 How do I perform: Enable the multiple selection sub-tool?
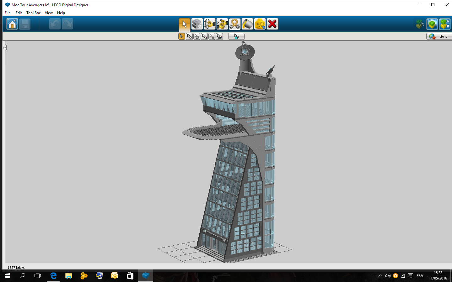[x=189, y=37]
